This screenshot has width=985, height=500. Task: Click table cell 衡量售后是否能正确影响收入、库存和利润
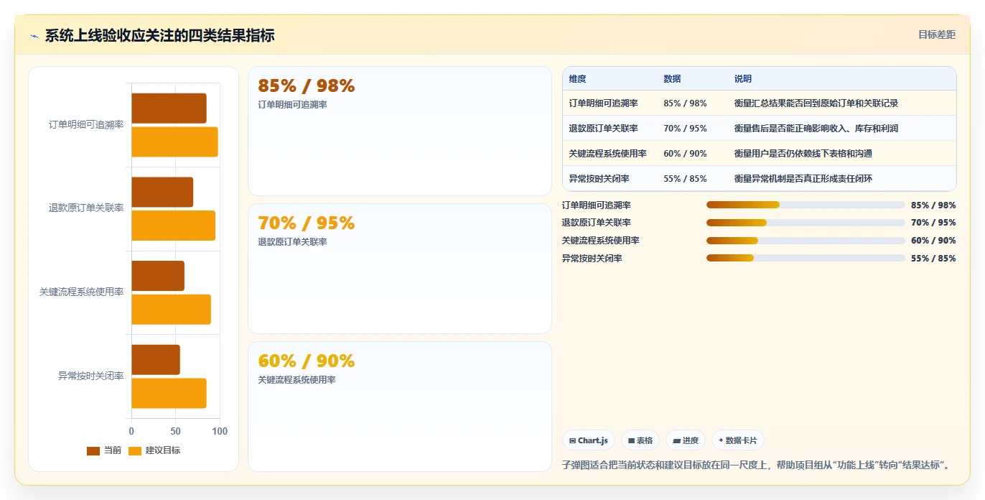816,129
